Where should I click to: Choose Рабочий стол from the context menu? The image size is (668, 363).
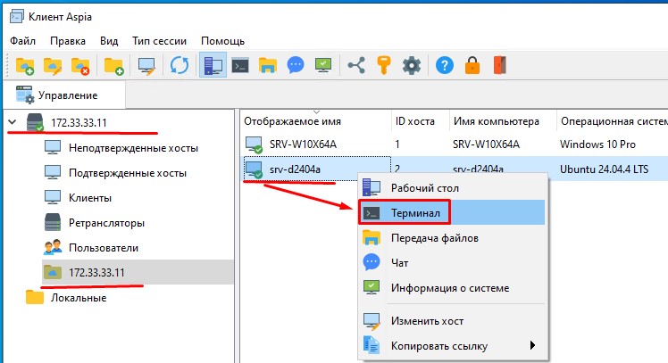pos(453,187)
